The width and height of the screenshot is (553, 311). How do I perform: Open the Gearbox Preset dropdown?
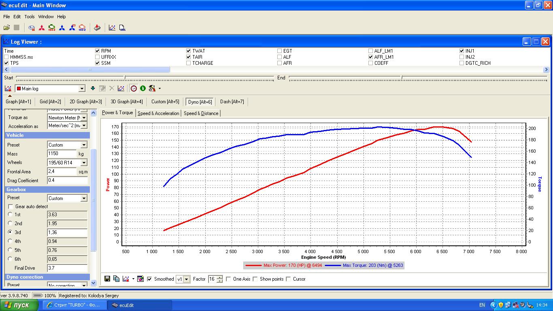pos(84,198)
